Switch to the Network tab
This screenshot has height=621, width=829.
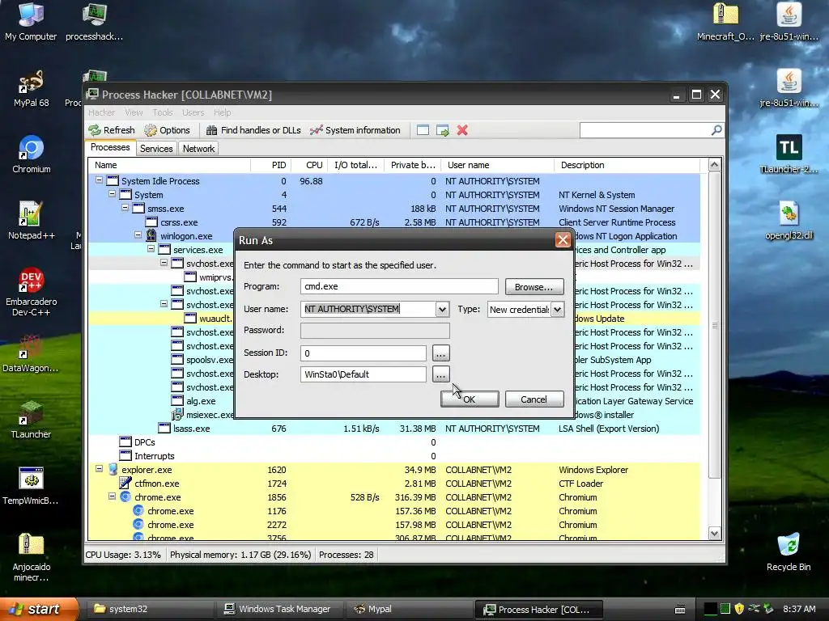199,149
